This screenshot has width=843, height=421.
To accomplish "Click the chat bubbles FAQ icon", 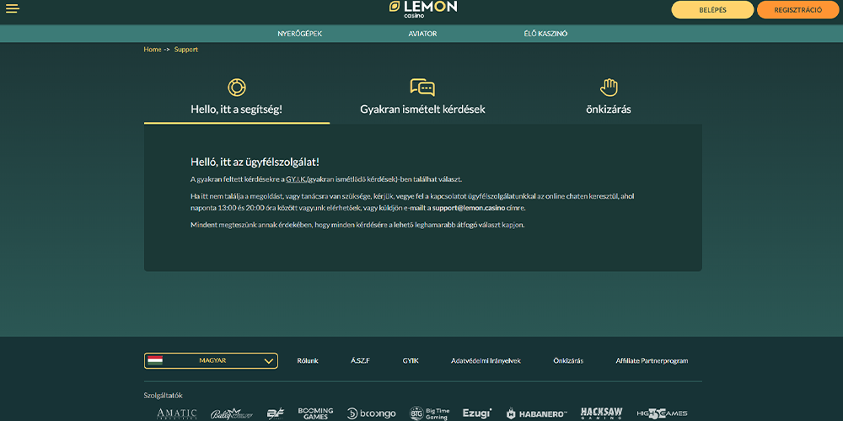I will [x=422, y=88].
